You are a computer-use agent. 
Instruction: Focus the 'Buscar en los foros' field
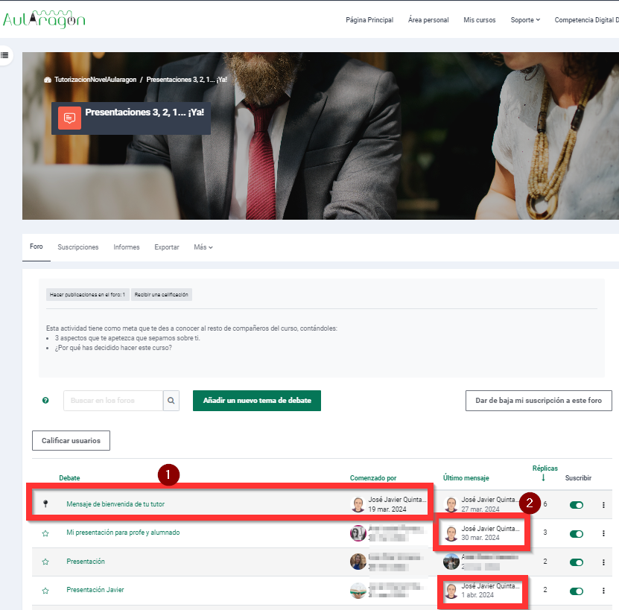click(113, 401)
